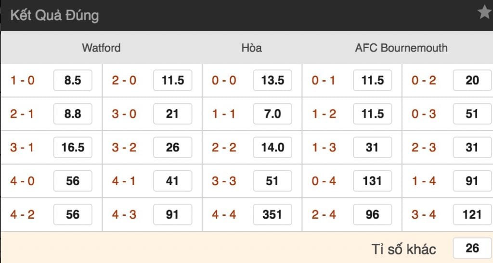Pick the 0 - 4 odds 131
Viewport: 493px width, 263px height.
tap(373, 181)
